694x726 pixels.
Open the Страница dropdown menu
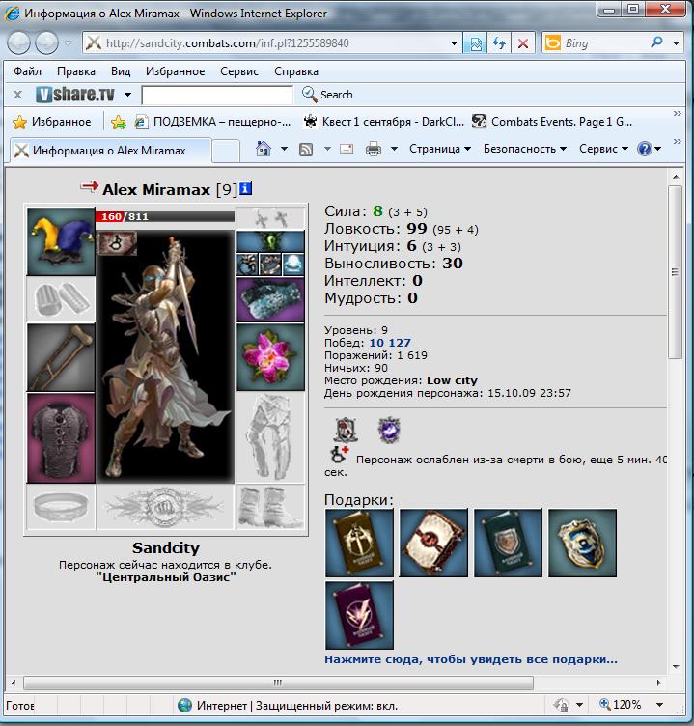440,149
